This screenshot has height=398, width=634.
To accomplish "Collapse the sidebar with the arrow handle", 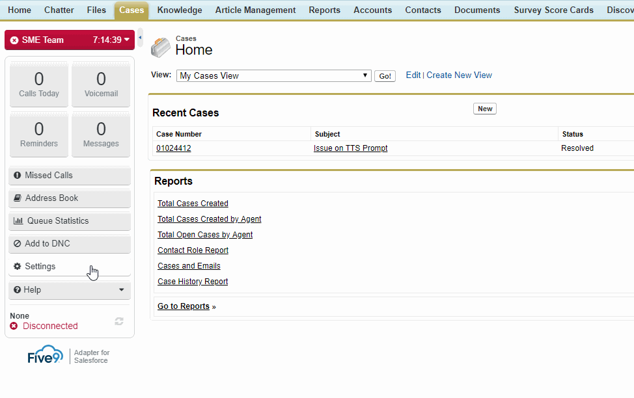I will [140, 38].
